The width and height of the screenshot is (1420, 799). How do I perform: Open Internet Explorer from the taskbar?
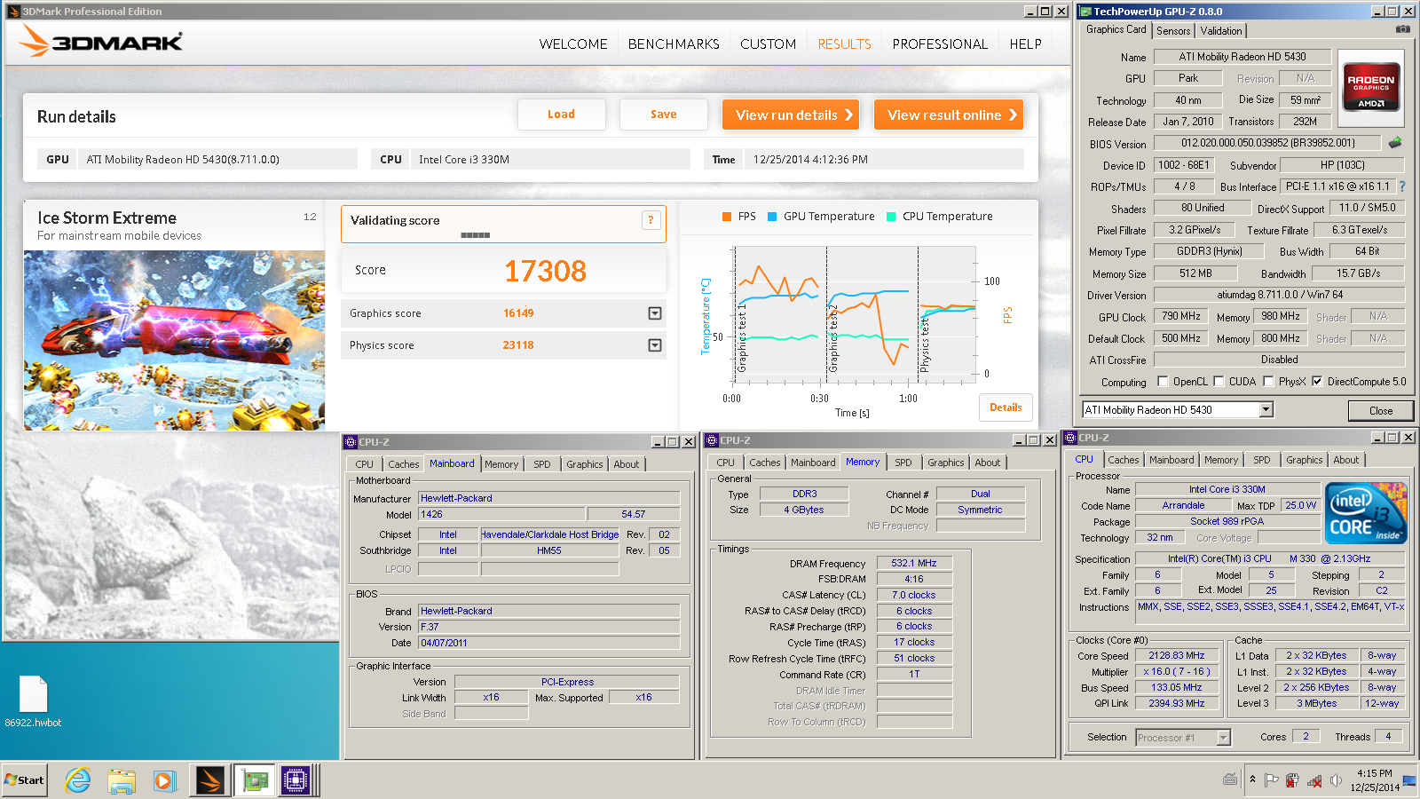tap(78, 780)
